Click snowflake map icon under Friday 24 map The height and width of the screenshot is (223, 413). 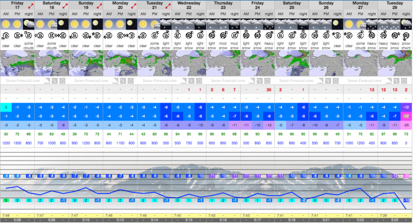268,81
